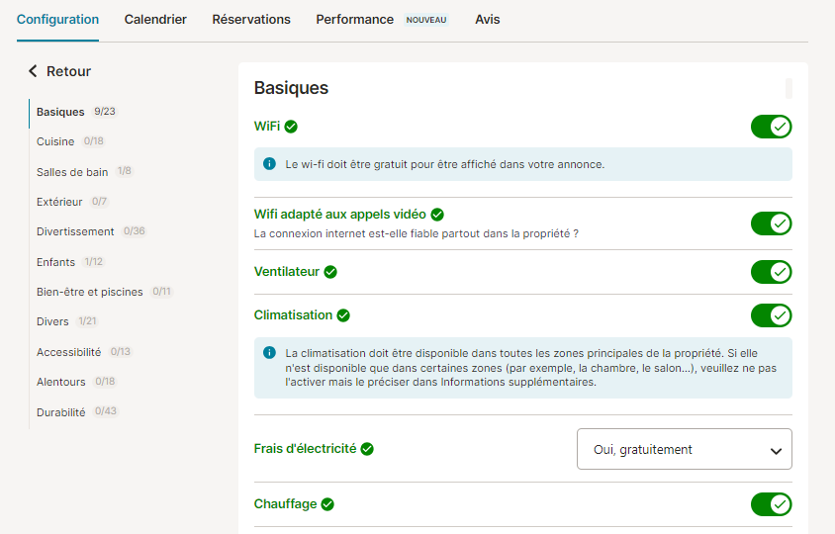
Task: Click the green check badge beside Ventilateur
Action: (x=330, y=272)
